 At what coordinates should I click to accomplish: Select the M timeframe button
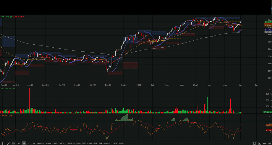(x=34, y=143)
